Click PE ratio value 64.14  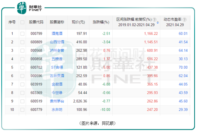[183, 51]
